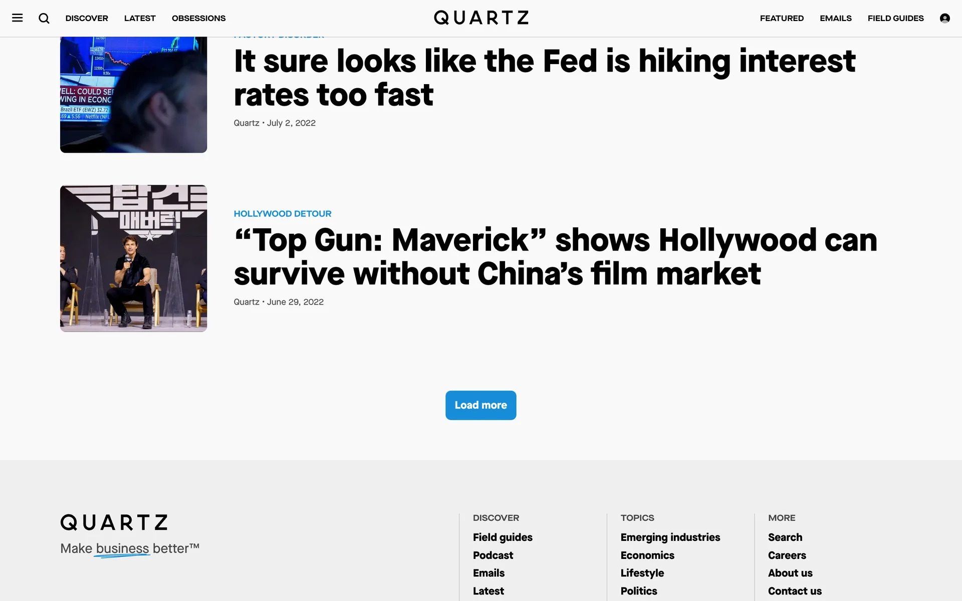Open Emerging industries footer topic

click(670, 537)
